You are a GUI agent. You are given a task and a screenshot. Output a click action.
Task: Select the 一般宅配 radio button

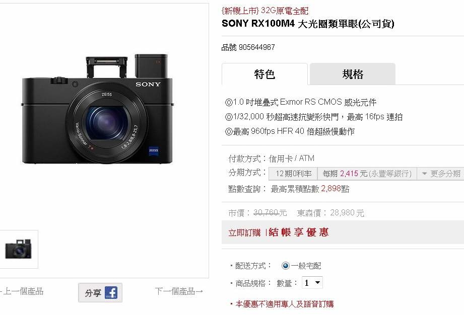(285, 266)
